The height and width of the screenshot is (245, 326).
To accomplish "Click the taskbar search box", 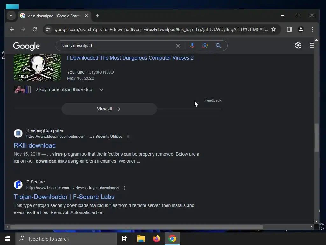I will (66, 239).
